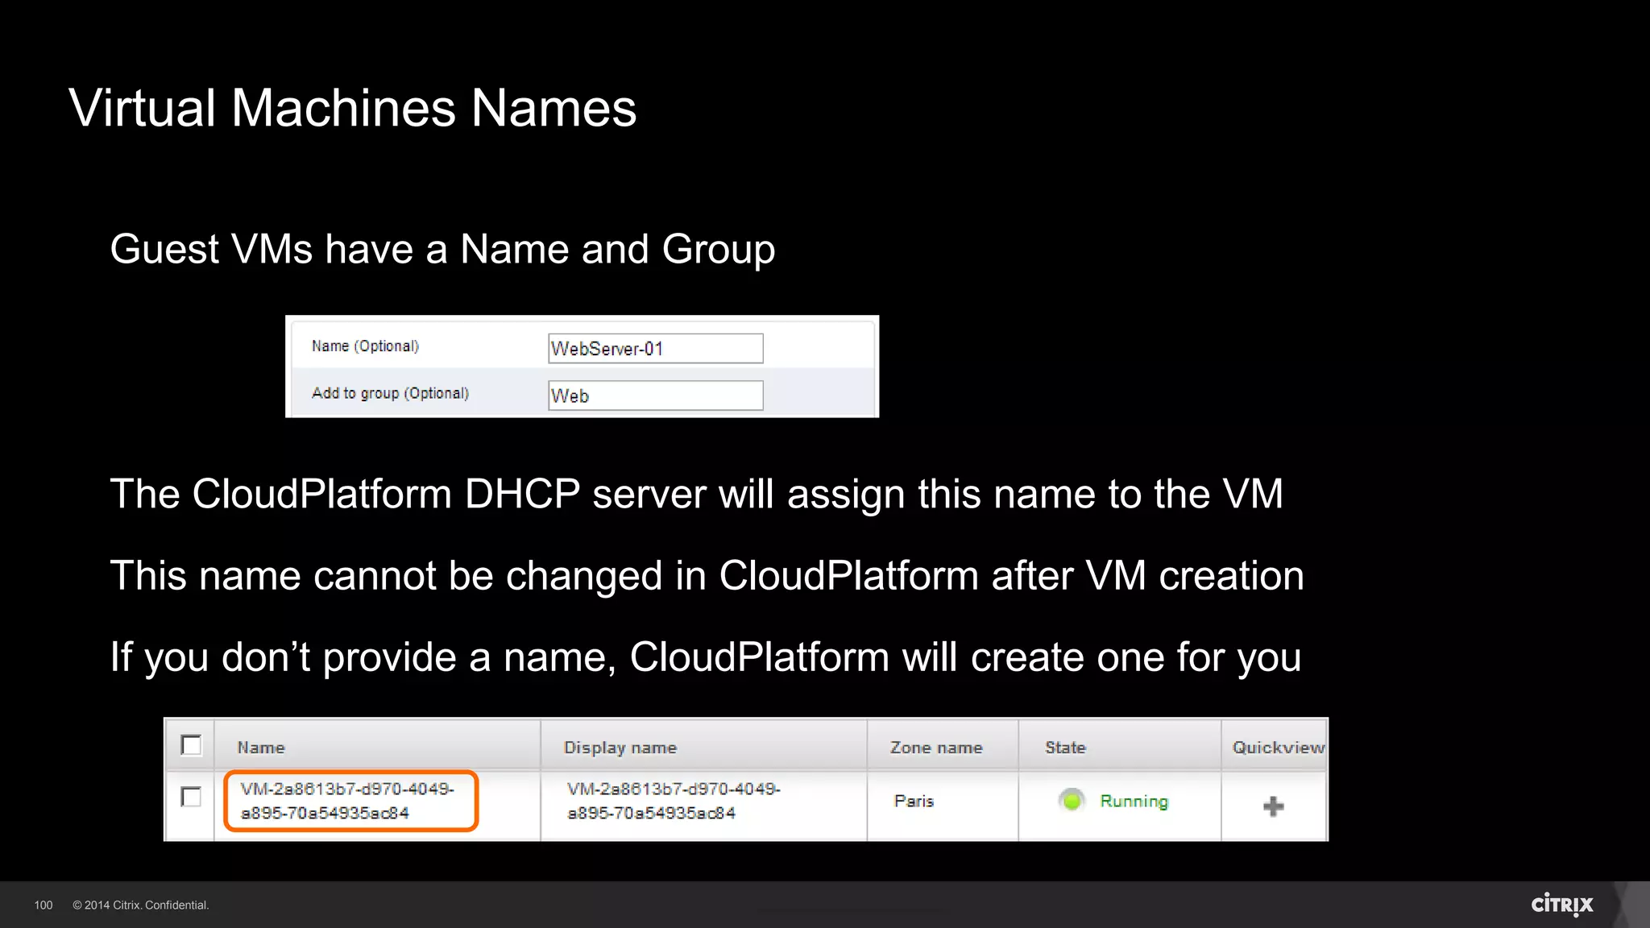1650x928 pixels.
Task: Click the green Running status indicator
Action: [1072, 801]
